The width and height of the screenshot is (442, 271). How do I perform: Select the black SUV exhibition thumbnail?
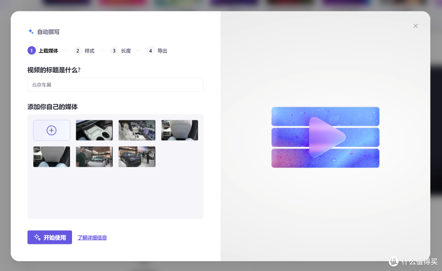[137, 157]
